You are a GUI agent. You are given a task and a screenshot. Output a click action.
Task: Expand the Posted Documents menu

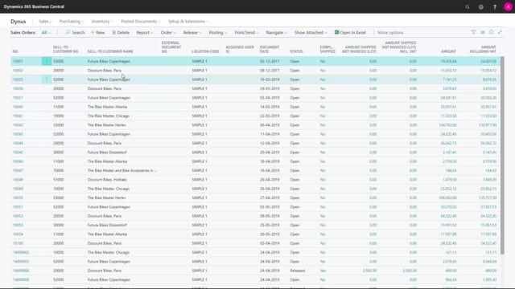point(141,22)
